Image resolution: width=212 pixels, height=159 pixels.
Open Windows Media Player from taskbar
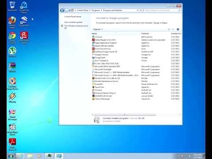[39, 156]
